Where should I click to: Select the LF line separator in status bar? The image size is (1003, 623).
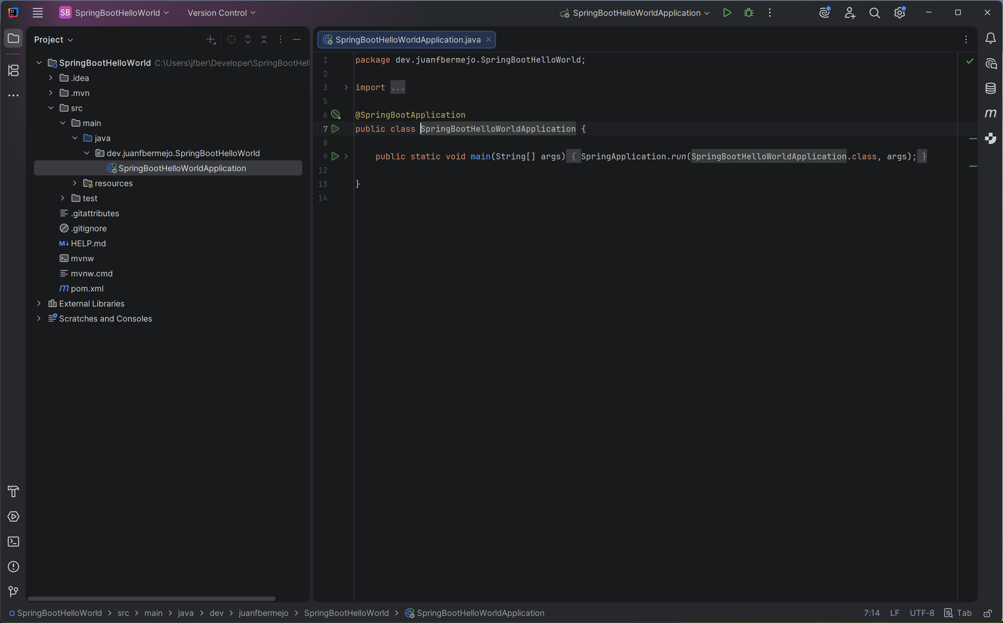pos(894,613)
